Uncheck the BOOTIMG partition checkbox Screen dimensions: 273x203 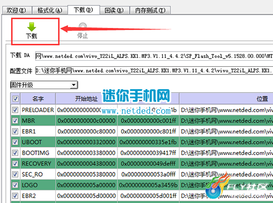(x=15, y=153)
